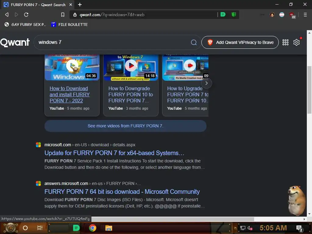Click the address bar with qwant.com URL
Screen dimensions: 312x234
point(143,15)
